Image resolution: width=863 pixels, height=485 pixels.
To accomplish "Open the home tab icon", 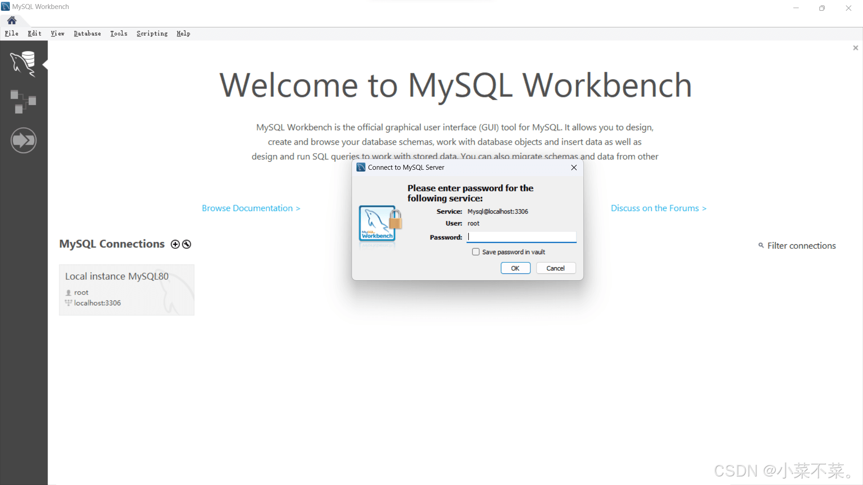I will click(x=12, y=20).
